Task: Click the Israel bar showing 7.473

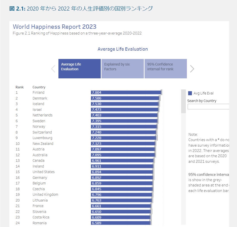Action: [x=125, y=110]
